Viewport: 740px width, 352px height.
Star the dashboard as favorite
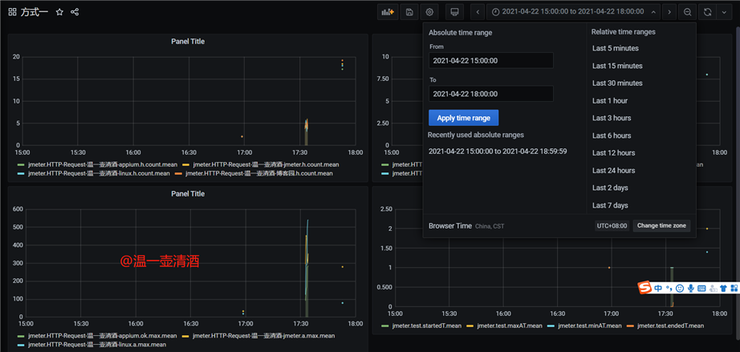(x=59, y=12)
